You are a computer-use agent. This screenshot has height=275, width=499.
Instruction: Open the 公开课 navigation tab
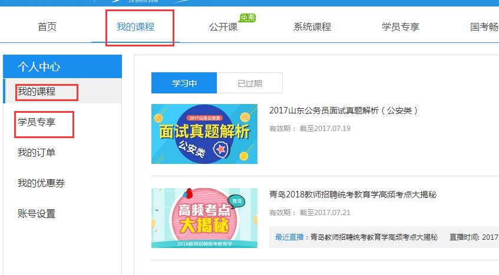(x=223, y=27)
